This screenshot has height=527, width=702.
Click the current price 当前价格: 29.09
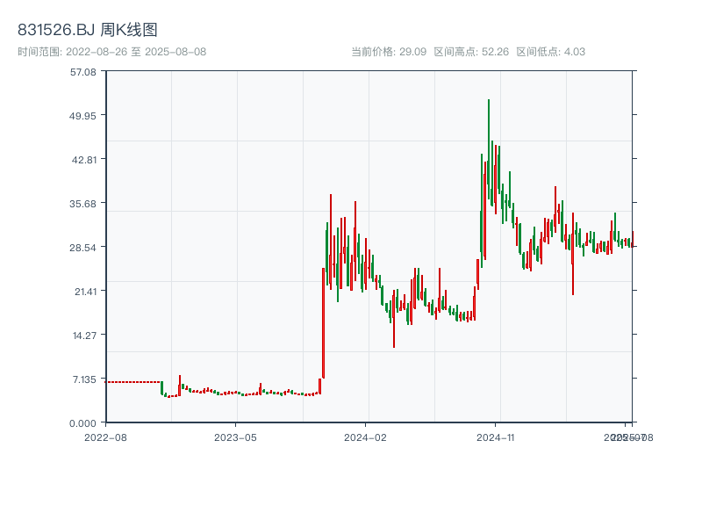389,52
